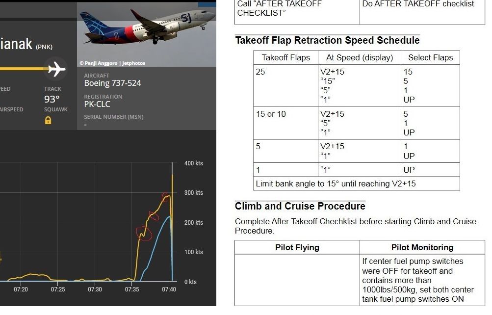This screenshot has width=492, height=315.
Task: Click the small red circle near 300 kts
Action: pyautogui.click(x=165, y=197)
